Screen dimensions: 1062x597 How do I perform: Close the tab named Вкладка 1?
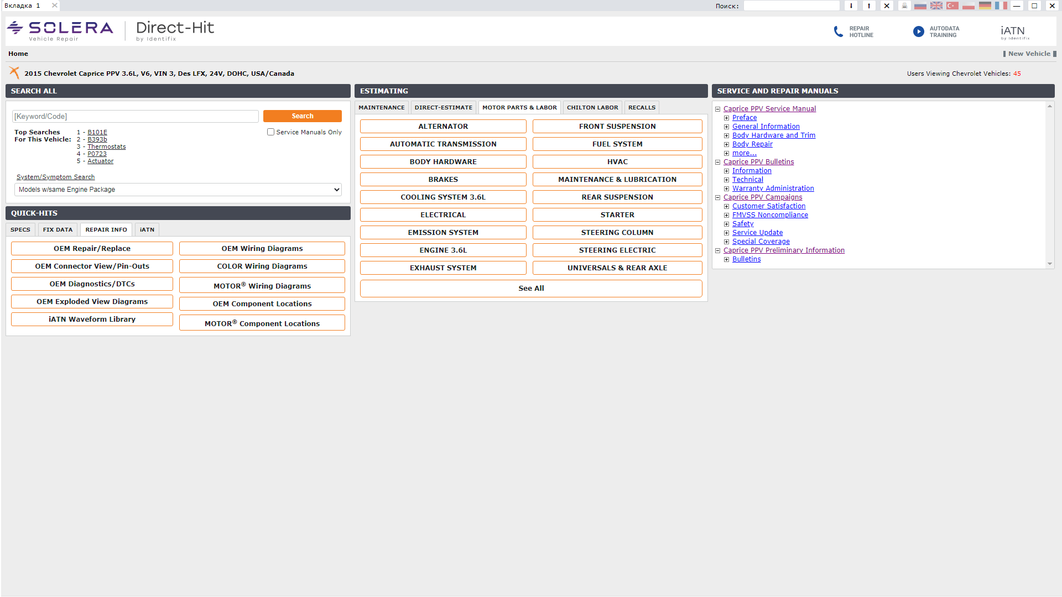[54, 6]
